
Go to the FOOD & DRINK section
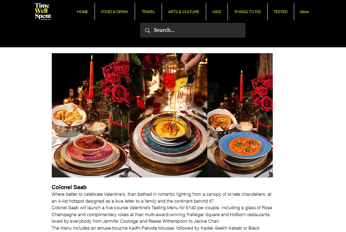click(115, 12)
